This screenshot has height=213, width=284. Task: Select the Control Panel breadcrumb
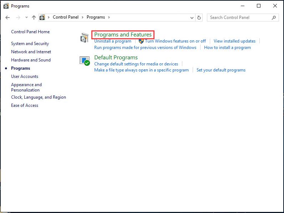[66, 17]
